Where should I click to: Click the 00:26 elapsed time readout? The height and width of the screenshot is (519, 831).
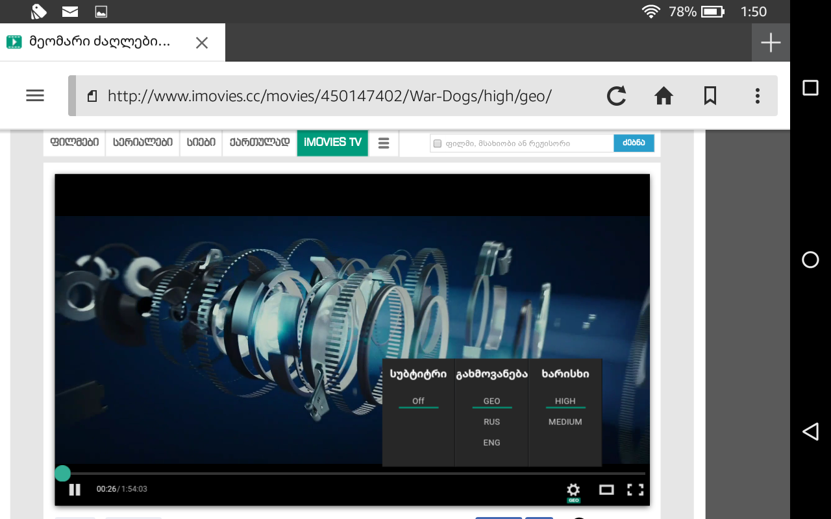pyautogui.click(x=106, y=489)
